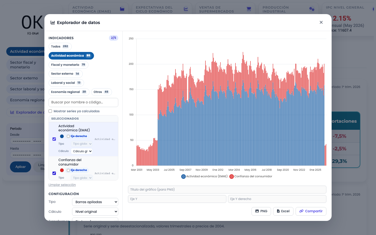Click the Desde date field in background

(27, 141)
